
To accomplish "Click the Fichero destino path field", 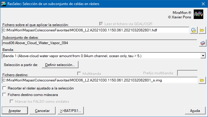I will [x=100, y=80].
